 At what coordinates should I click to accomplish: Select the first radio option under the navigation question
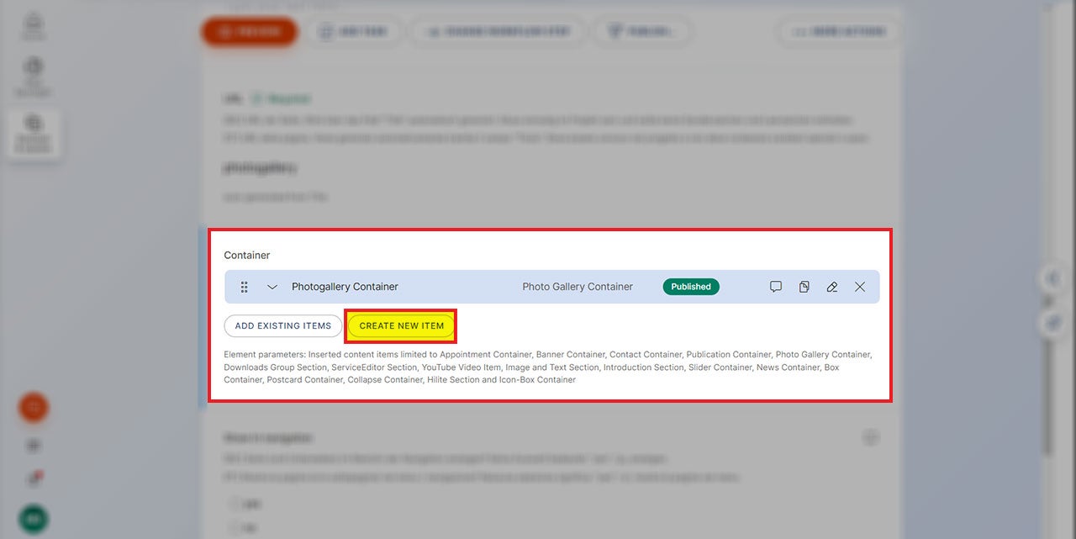[233, 504]
